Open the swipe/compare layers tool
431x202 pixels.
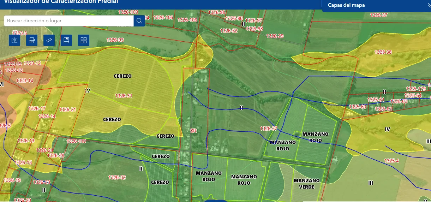pos(14,40)
